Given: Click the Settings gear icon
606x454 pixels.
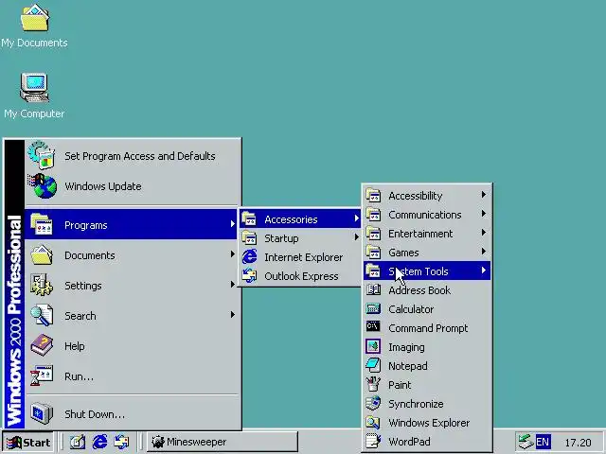Looking at the screenshot, I should (x=42, y=285).
